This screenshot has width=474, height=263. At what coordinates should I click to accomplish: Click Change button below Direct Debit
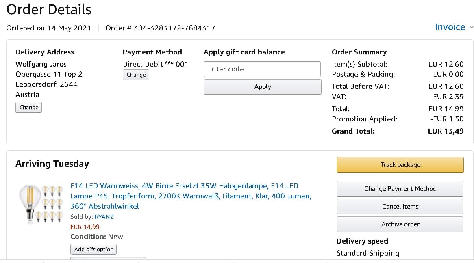coord(136,75)
